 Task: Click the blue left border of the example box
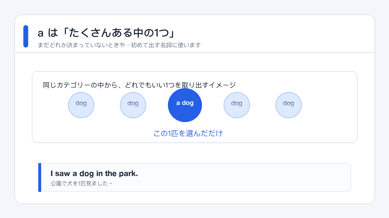click(x=40, y=177)
